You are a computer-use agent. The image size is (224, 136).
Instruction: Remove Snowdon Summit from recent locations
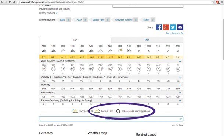point(136,20)
